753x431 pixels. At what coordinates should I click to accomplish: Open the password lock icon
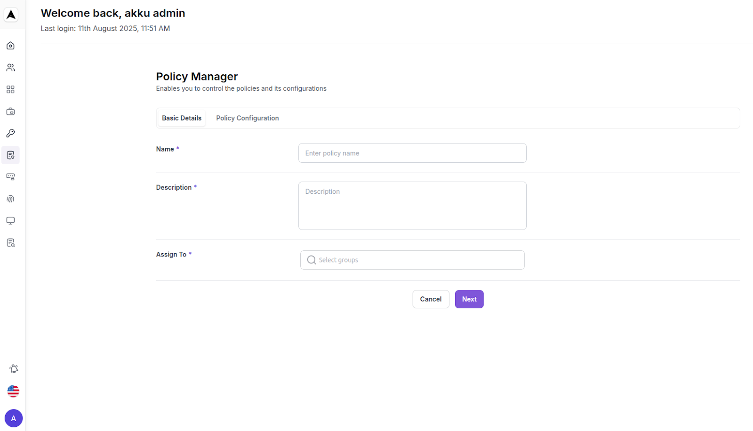(10, 177)
